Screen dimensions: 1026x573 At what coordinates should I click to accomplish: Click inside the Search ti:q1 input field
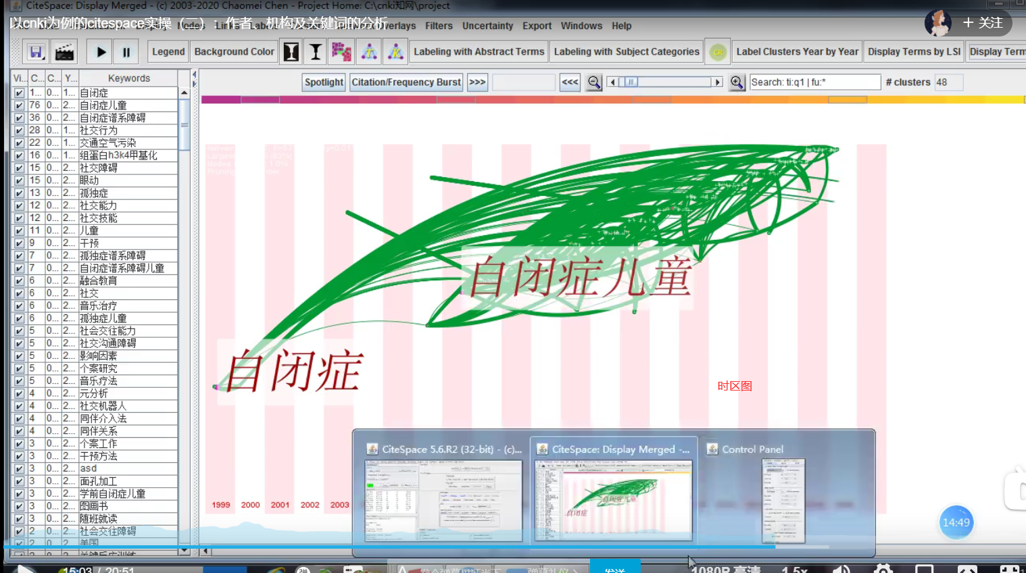pyautogui.click(x=814, y=82)
